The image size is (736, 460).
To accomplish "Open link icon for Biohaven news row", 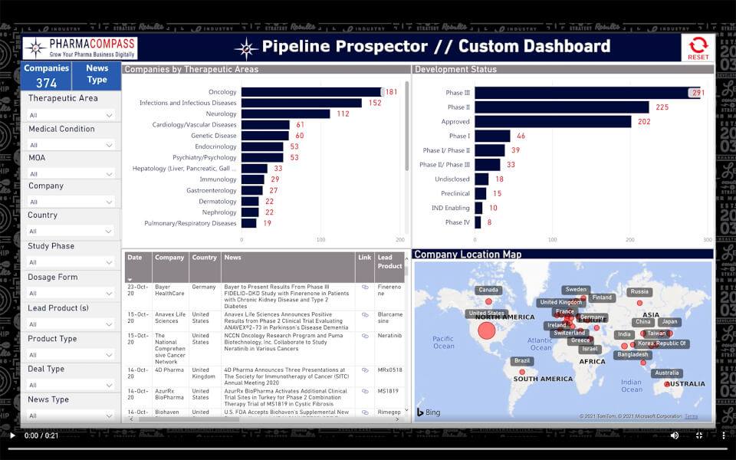I will (x=365, y=412).
